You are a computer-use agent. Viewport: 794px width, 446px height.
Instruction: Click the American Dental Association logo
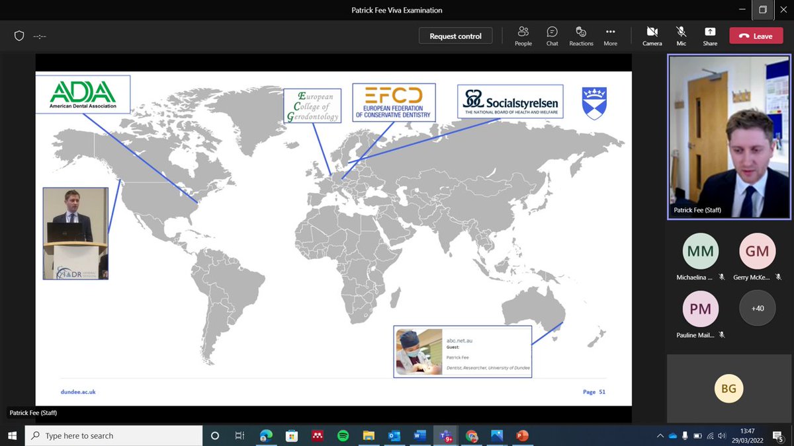(x=83, y=94)
